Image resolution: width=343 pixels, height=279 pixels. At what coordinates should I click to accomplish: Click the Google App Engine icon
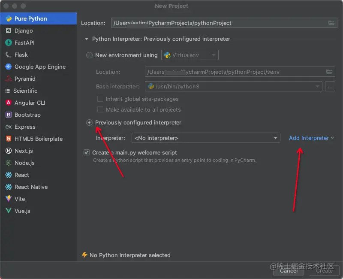click(9, 67)
